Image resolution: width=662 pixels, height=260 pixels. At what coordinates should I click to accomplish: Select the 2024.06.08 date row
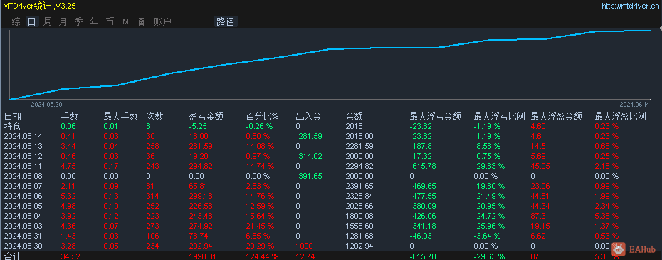click(x=23, y=176)
